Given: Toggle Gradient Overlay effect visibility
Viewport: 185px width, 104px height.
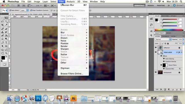Looking at the screenshot, I should [x=164, y=62].
